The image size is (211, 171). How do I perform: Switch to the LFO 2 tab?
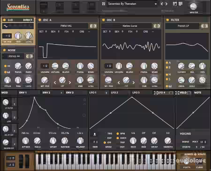[114, 93]
